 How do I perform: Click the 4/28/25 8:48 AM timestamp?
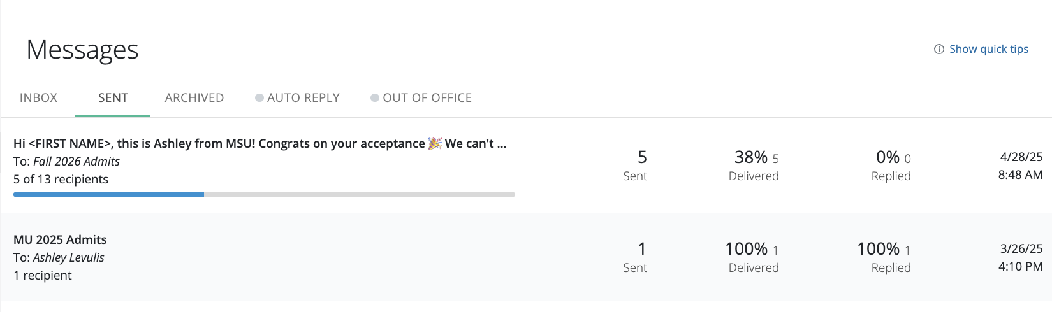click(x=1020, y=166)
